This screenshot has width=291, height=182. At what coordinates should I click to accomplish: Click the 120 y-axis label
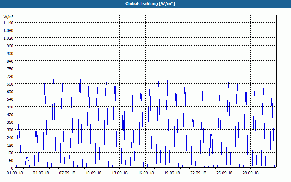[11, 153]
